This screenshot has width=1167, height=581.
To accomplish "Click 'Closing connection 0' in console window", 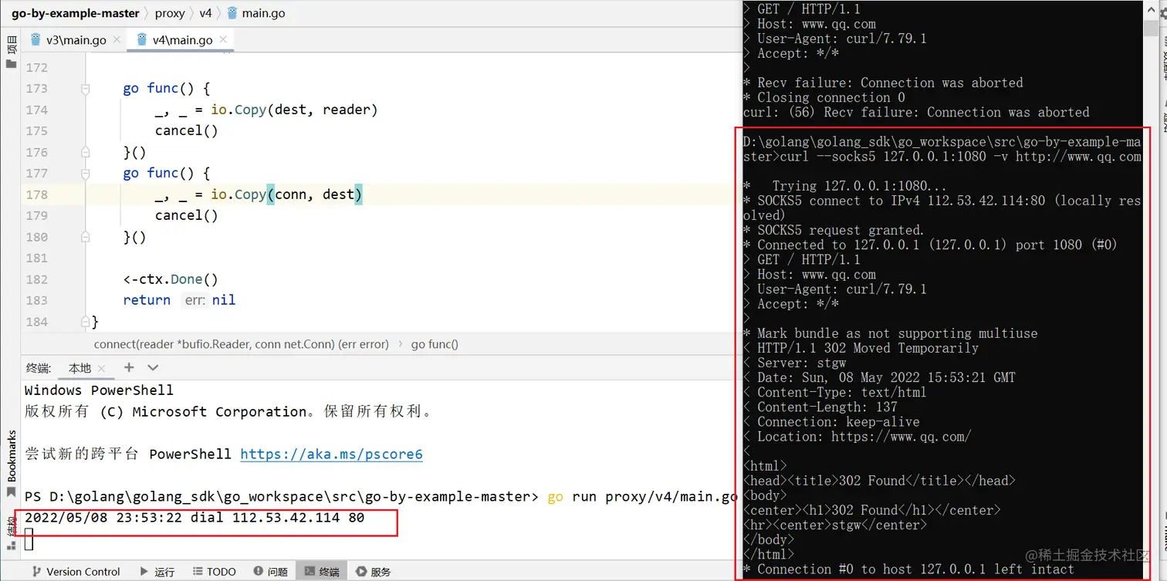I will pos(830,97).
